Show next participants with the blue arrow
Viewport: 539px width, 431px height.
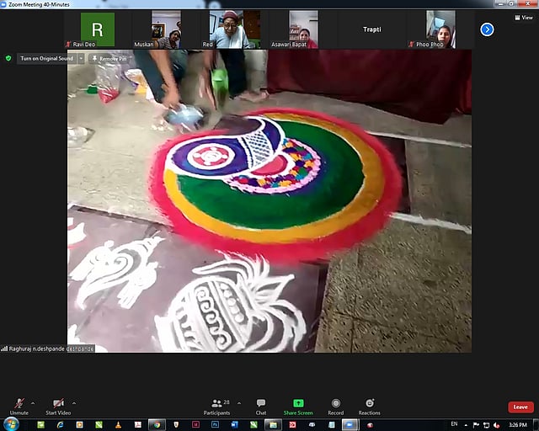[x=487, y=29]
